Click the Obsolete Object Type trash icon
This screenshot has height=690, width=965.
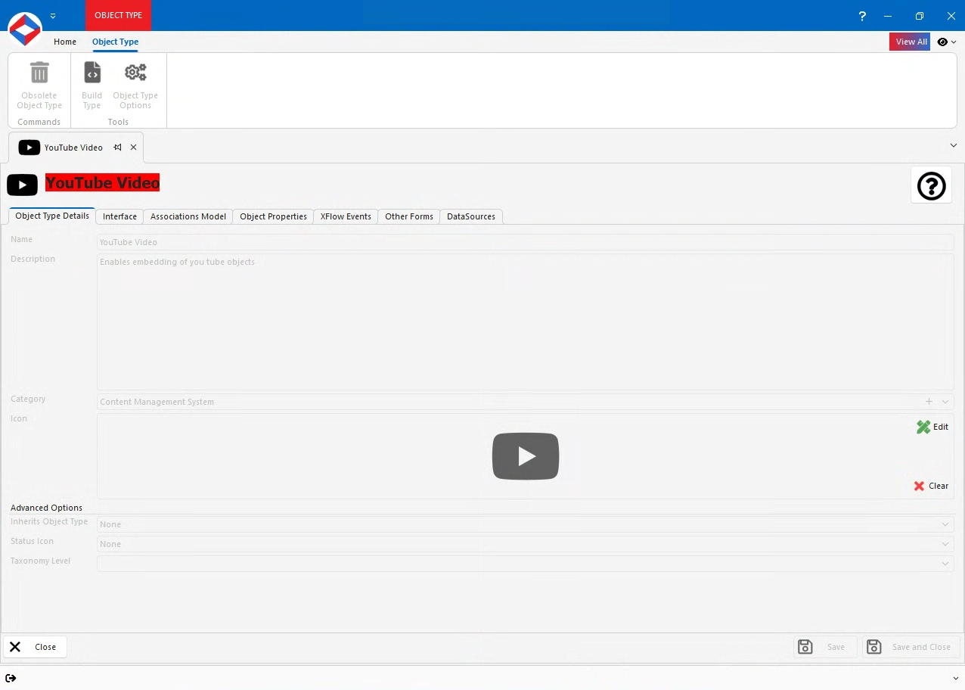coord(39,72)
